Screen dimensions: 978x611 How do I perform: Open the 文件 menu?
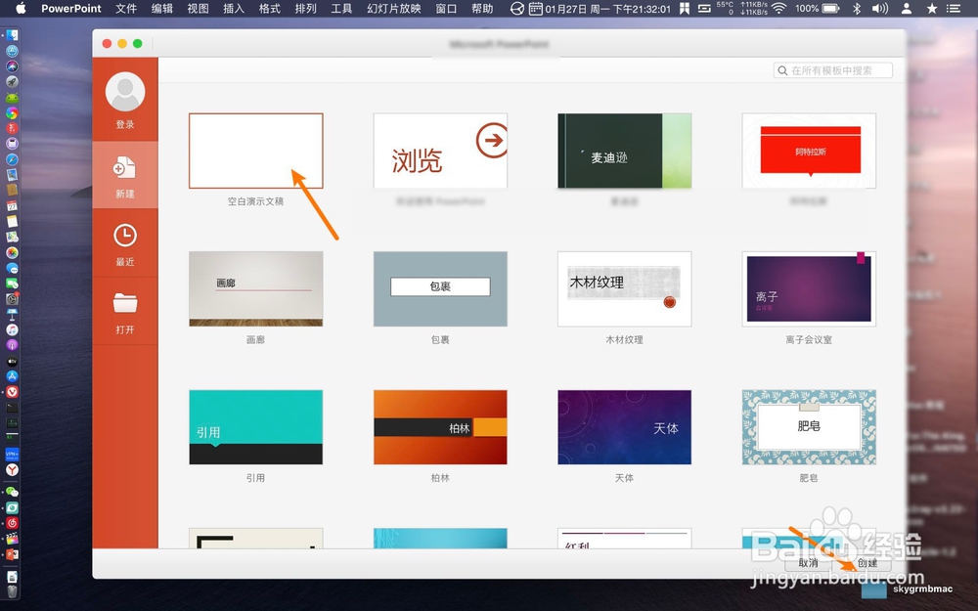point(126,8)
